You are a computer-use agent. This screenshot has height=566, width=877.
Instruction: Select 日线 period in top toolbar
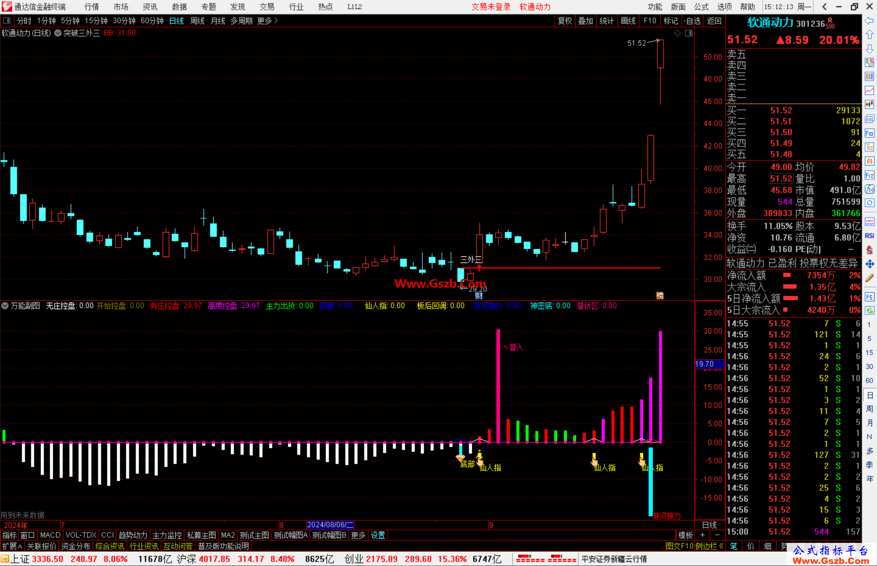coord(177,21)
